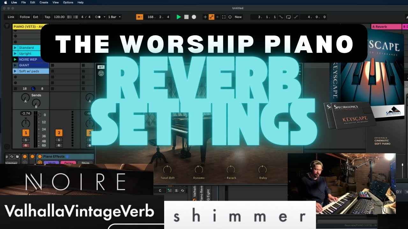Click the 3. 1. 1 loop start field
Viewport: 408px width, 229px height.
(x=263, y=17)
